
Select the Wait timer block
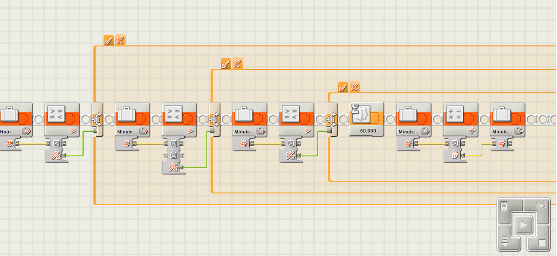click(366, 119)
